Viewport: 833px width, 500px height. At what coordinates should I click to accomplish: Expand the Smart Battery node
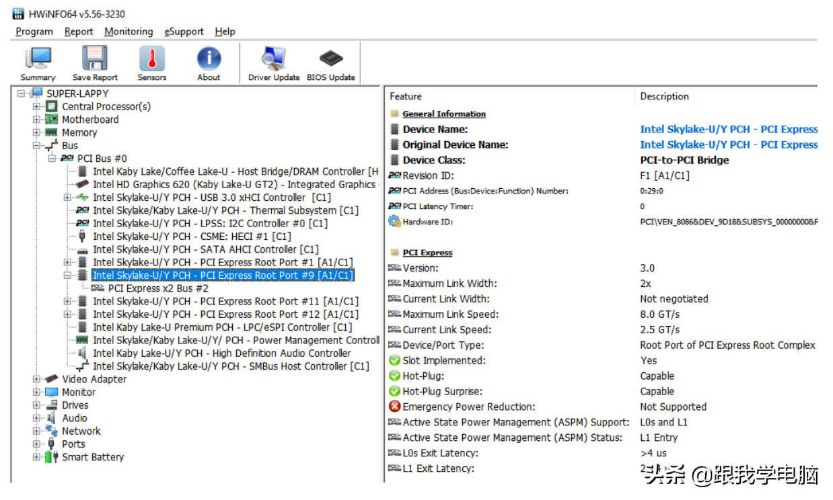[37, 457]
